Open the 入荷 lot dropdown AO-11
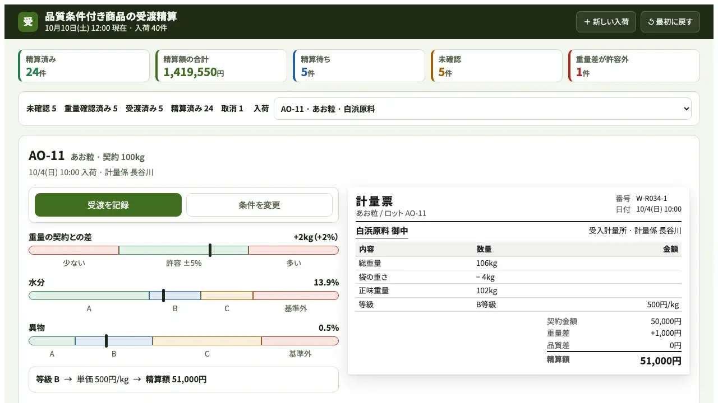Screen dimensions: 718x403 click(482, 109)
